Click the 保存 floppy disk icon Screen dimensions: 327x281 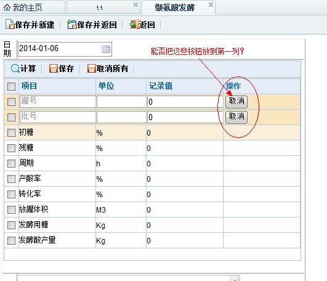(x=54, y=68)
